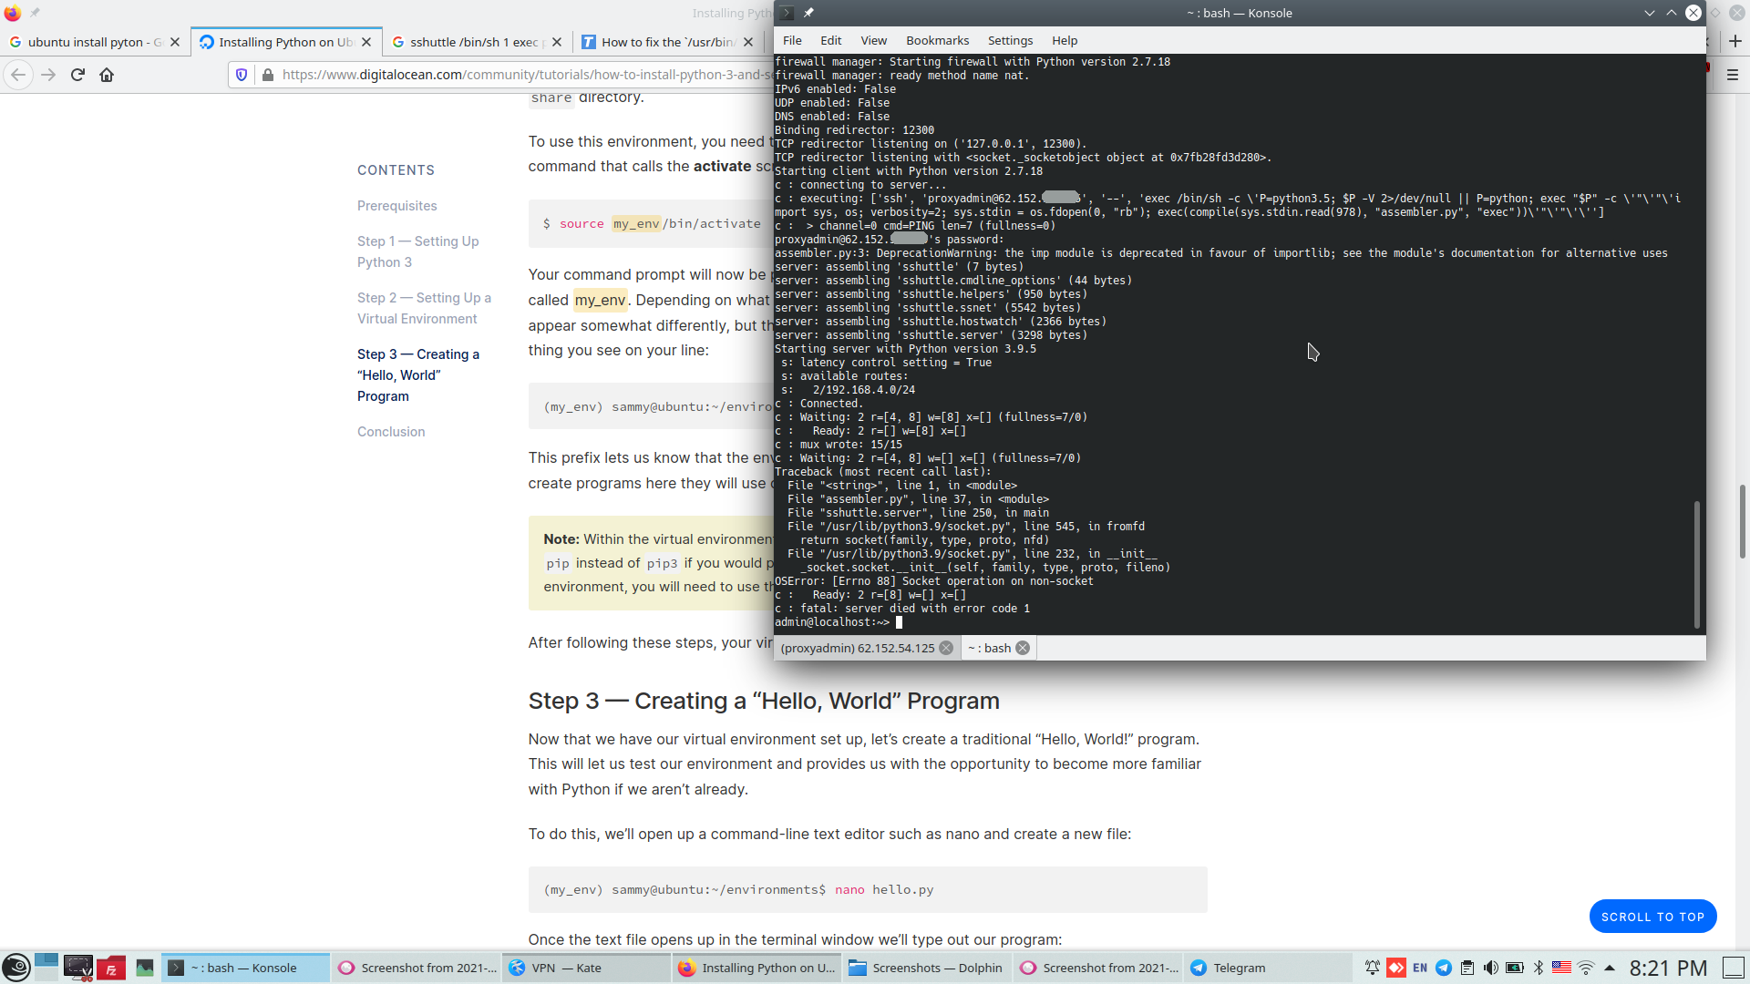Click the openSUSE application launcher icon

(15, 968)
